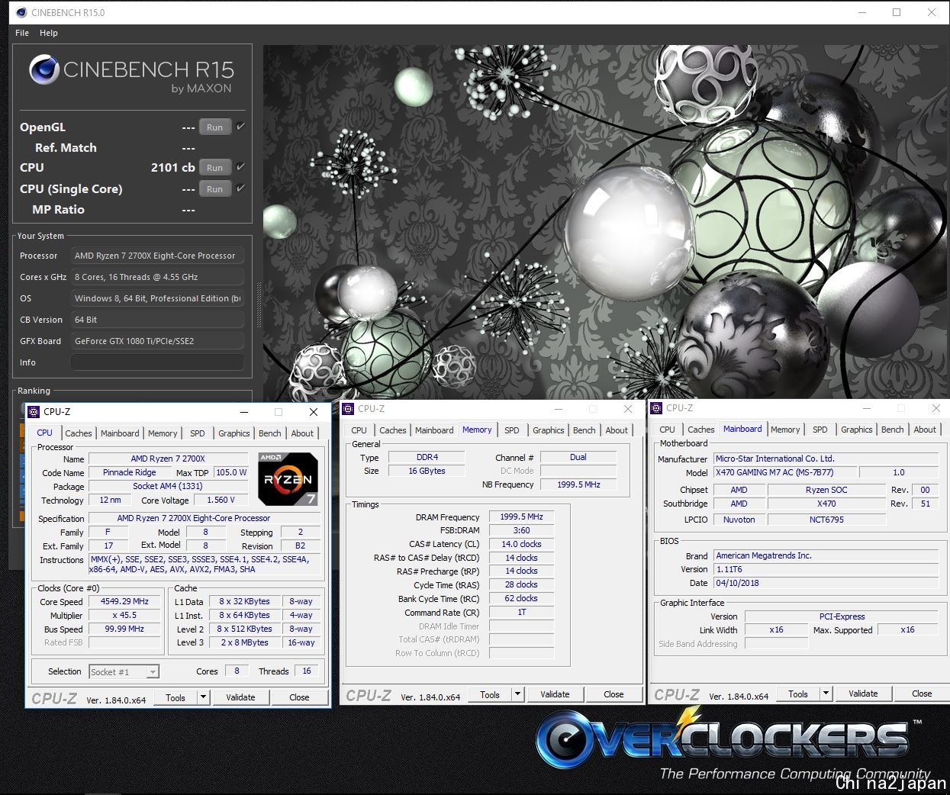The height and width of the screenshot is (795, 950).
Task: Run the CPU Single Core benchmark
Action: 215,188
